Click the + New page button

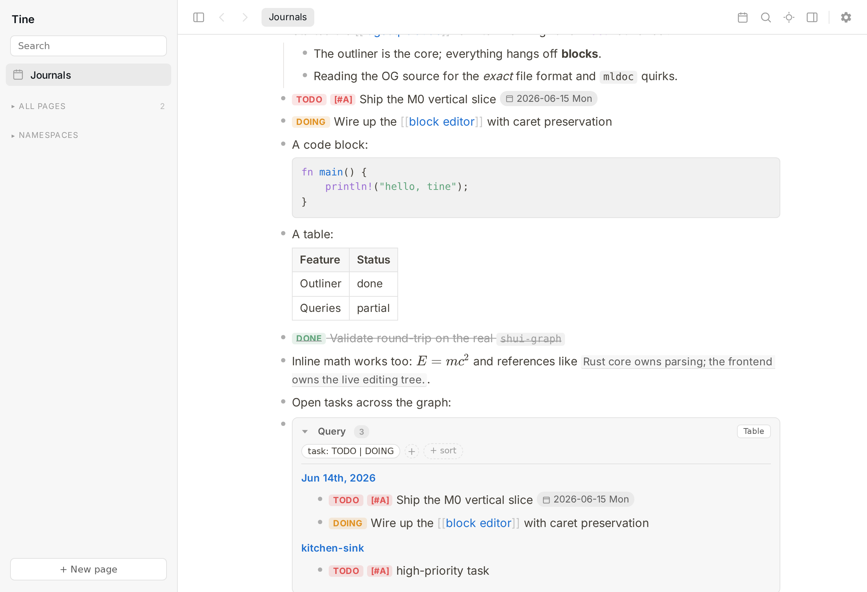(89, 570)
